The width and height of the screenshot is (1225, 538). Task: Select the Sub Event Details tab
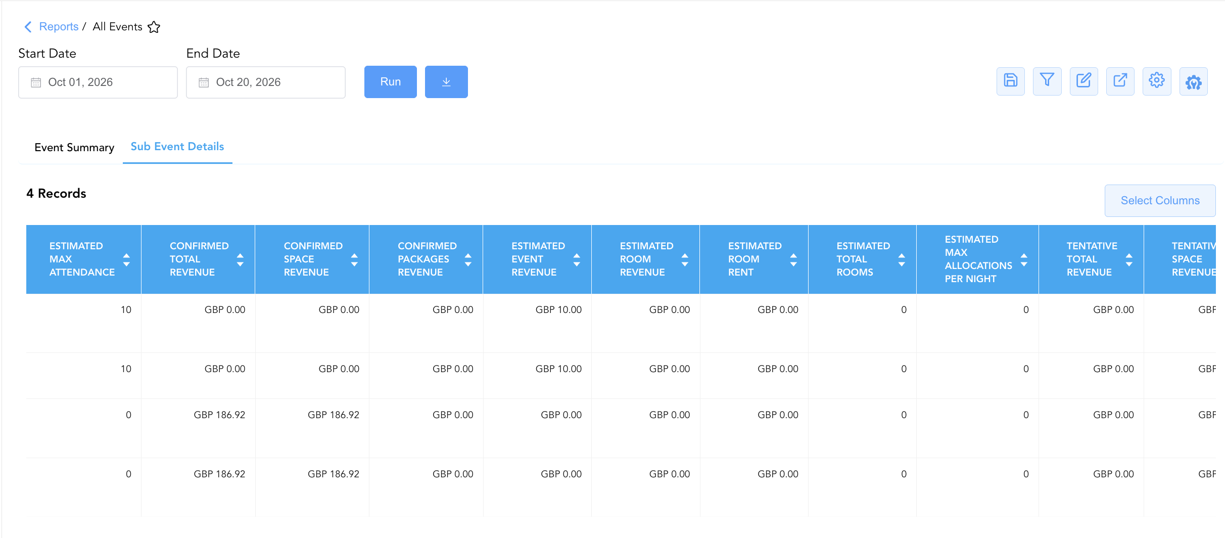[177, 147]
